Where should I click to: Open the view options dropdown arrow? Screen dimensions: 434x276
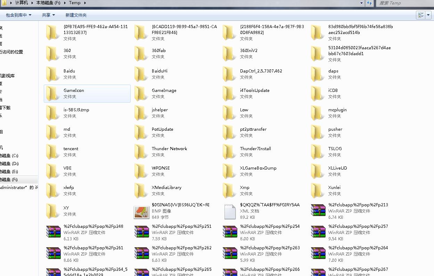coord(428,15)
